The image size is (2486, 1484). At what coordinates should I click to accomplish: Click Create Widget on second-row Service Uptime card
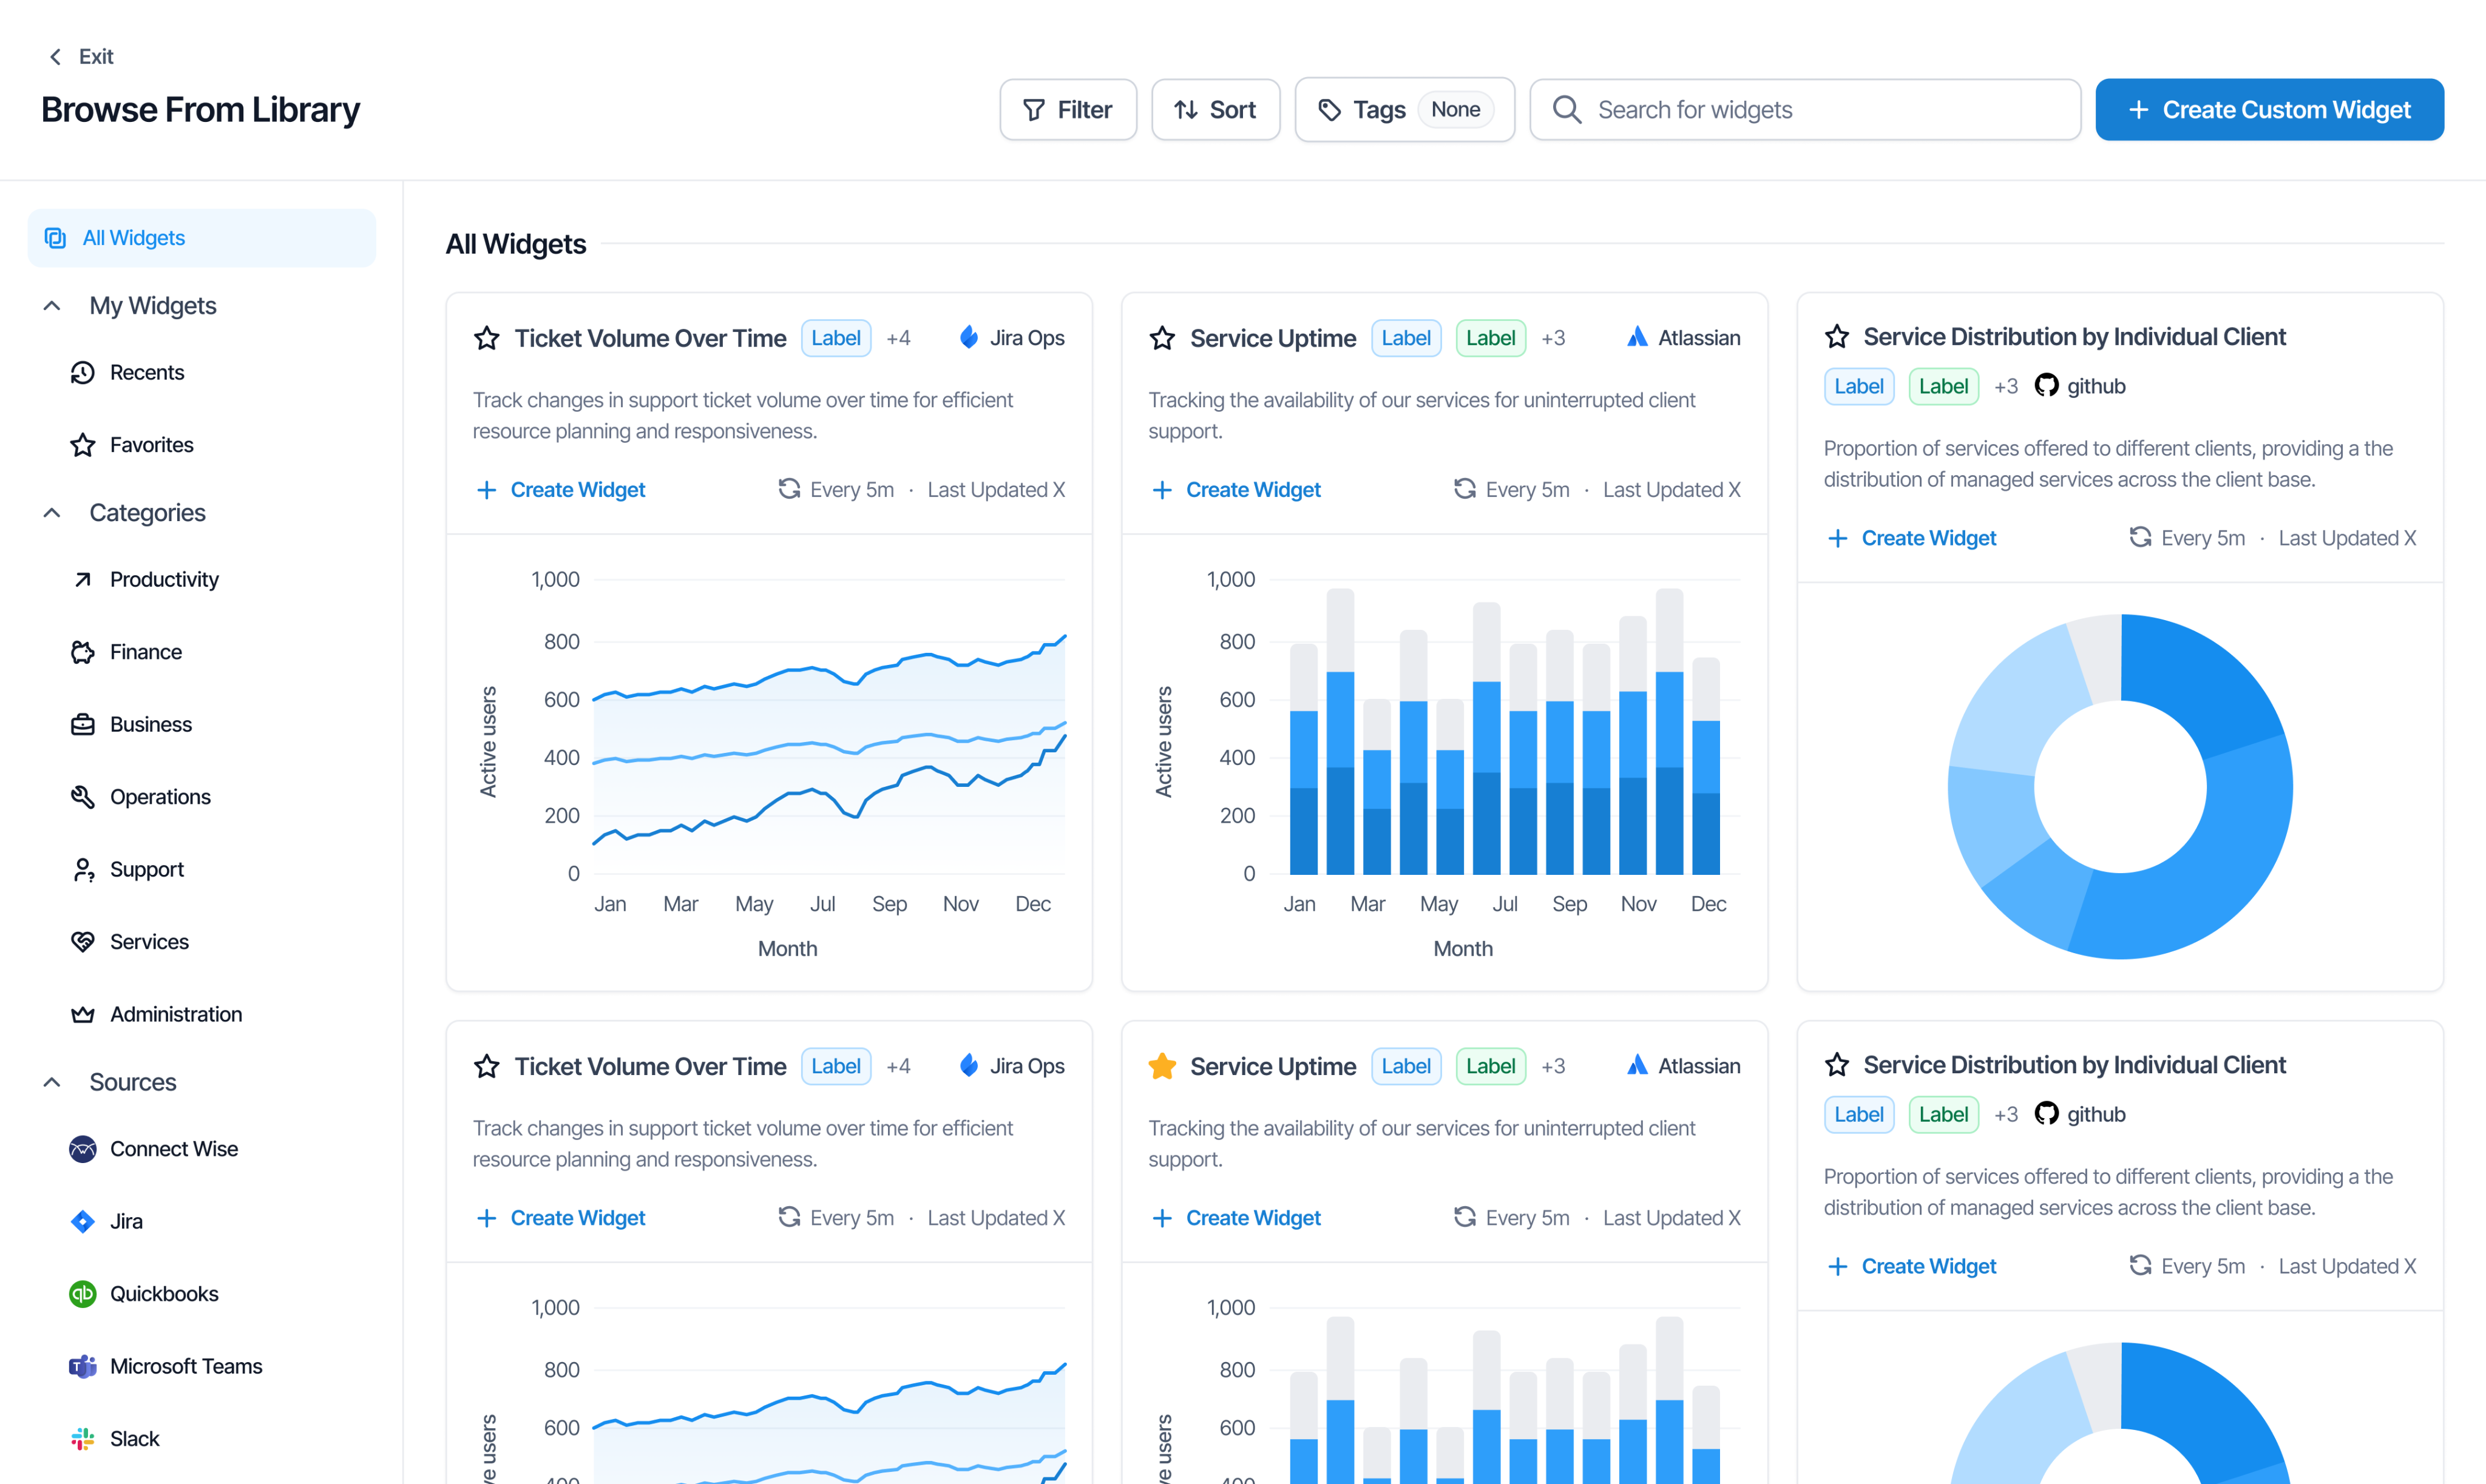(1236, 1218)
